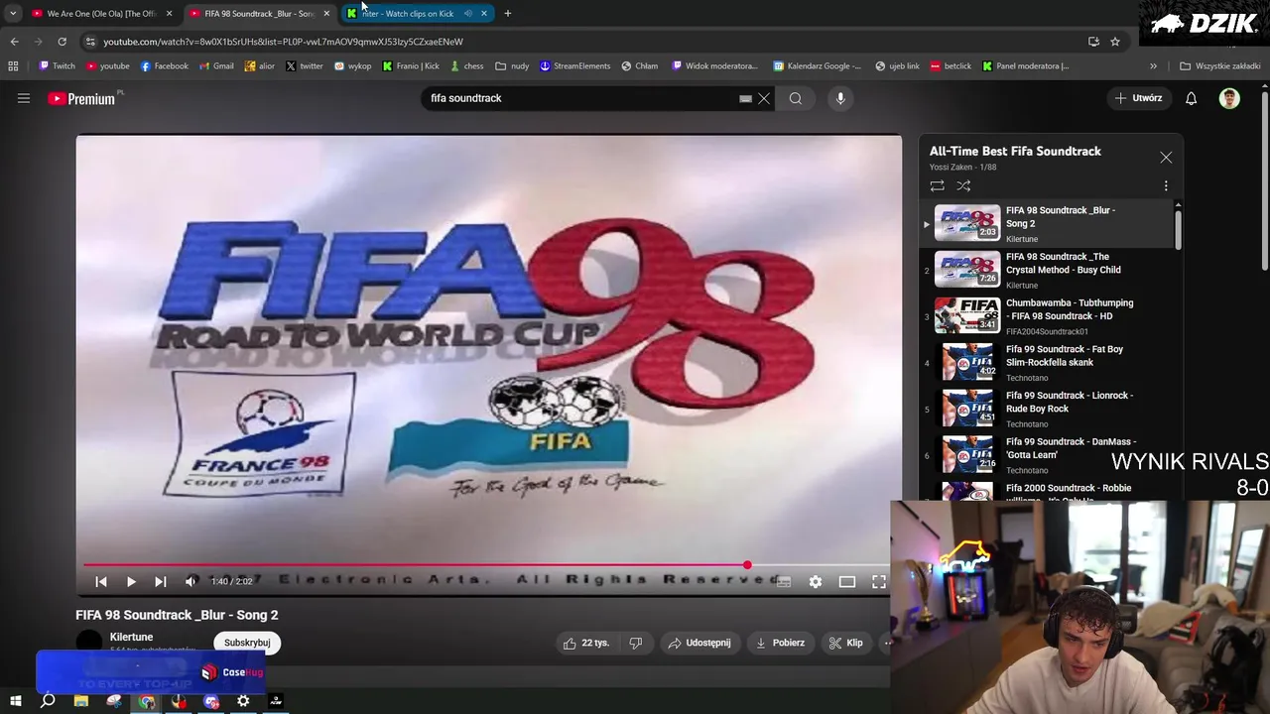Play DanMass Gotta Learn playlist item

point(1046,455)
